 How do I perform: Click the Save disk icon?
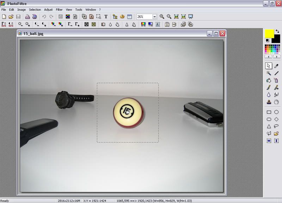tap(18, 17)
